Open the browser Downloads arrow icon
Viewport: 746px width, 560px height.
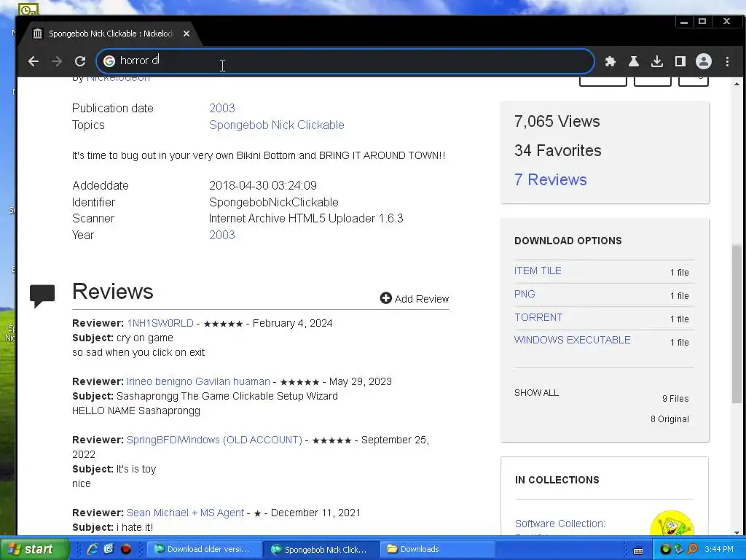click(657, 61)
